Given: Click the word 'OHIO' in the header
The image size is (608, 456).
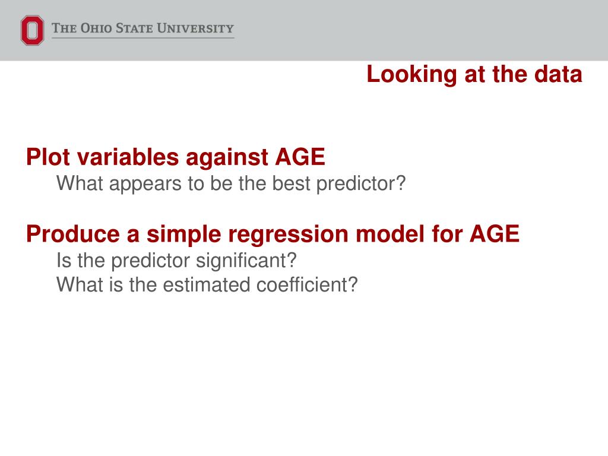Looking at the screenshot, I should point(96,28).
